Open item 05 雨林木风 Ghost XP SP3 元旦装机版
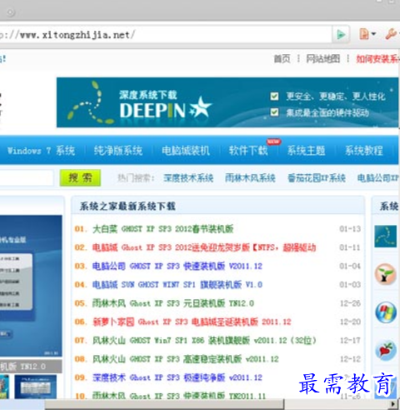The width and height of the screenshot is (400, 410). 173,303
